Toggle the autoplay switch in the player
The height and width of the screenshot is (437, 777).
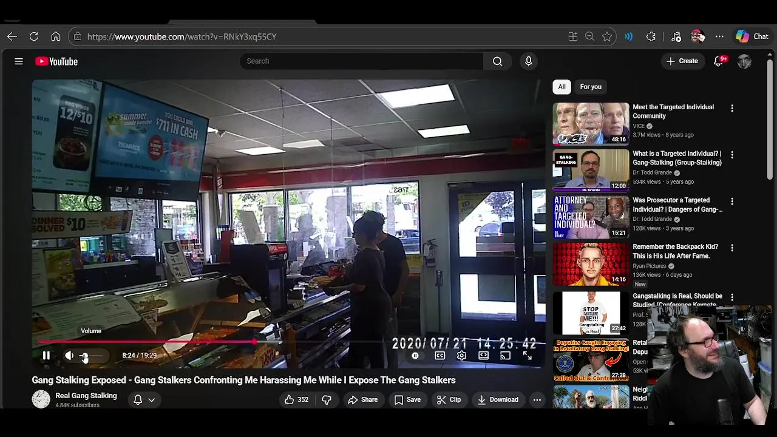pyautogui.click(x=416, y=356)
